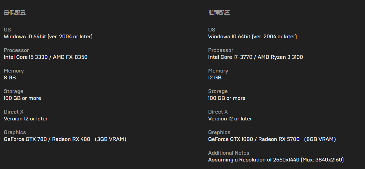Image resolution: width=365 pixels, height=169 pixels.
Task: Click the recommended 100 GB or more storage text
Action: [227, 98]
